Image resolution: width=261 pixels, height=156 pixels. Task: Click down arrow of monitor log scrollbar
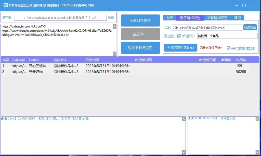coord(184,152)
